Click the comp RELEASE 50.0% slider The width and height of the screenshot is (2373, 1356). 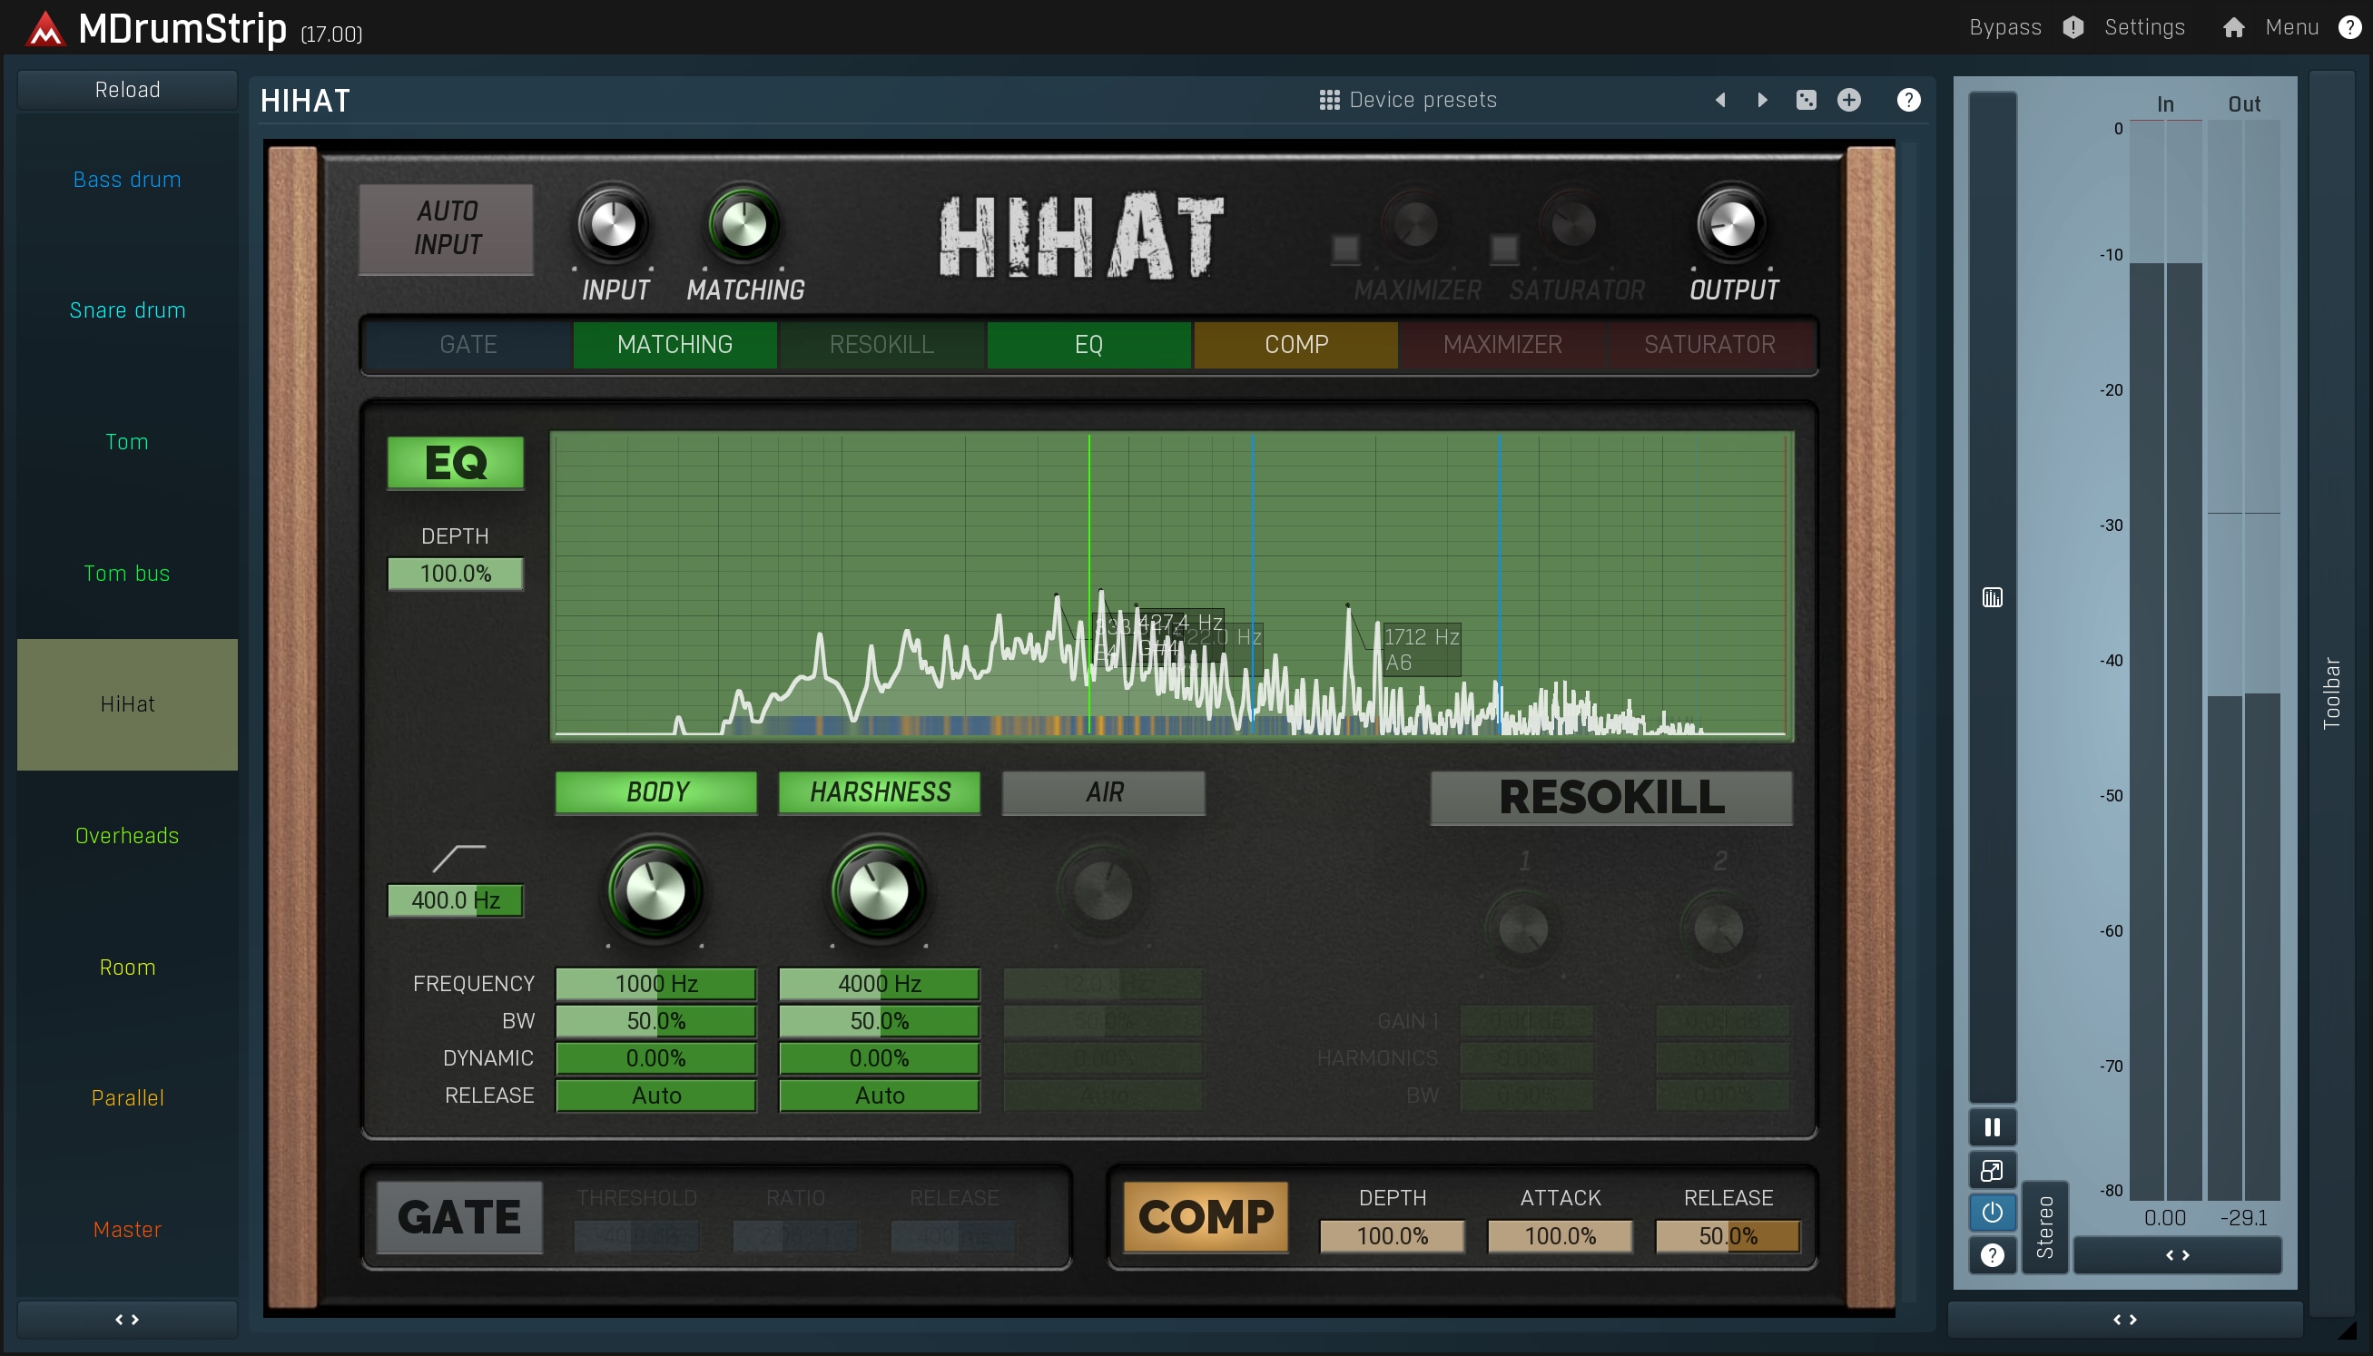[x=1728, y=1236]
